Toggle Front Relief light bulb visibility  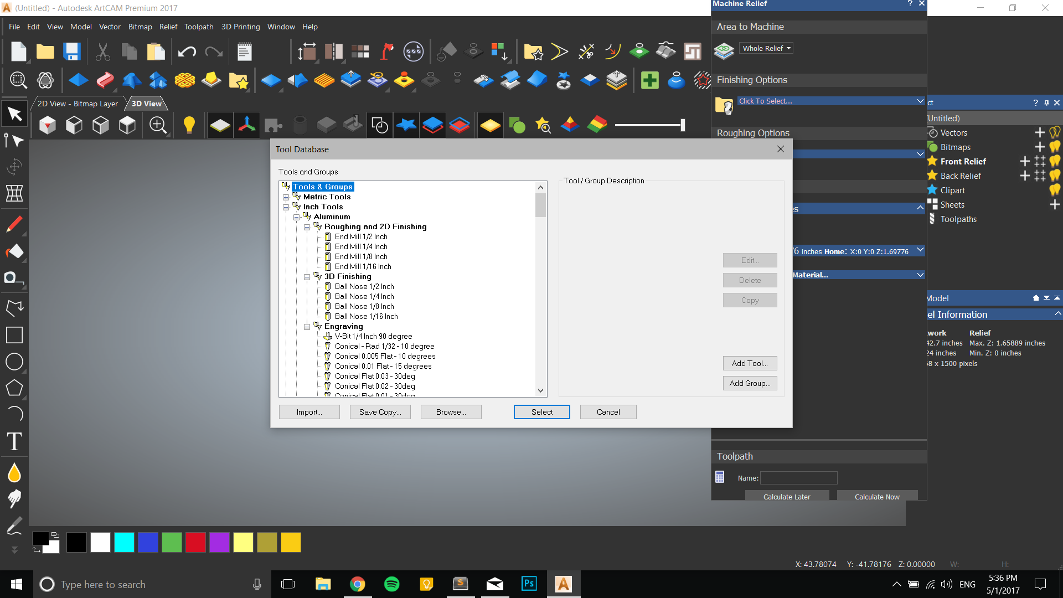click(x=1055, y=161)
